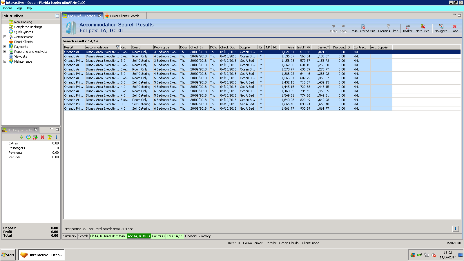Open the Financial Summary bottom tab
This screenshot has width=464, height=261.
[x=198, y=236]
